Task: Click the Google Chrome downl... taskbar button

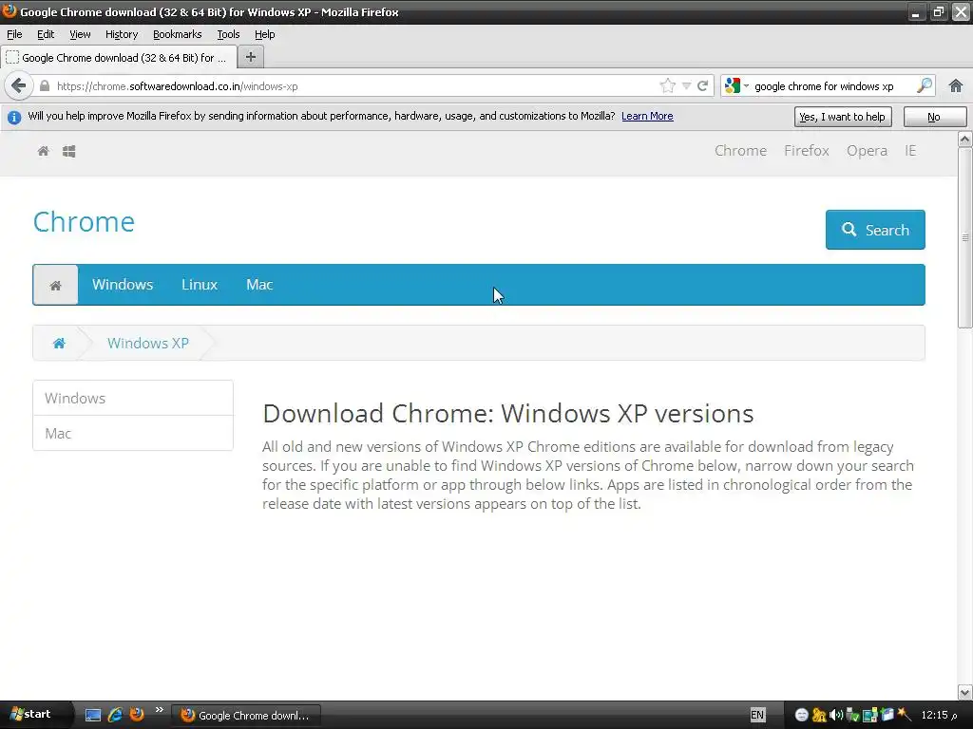Action: (x=246, y=716)
